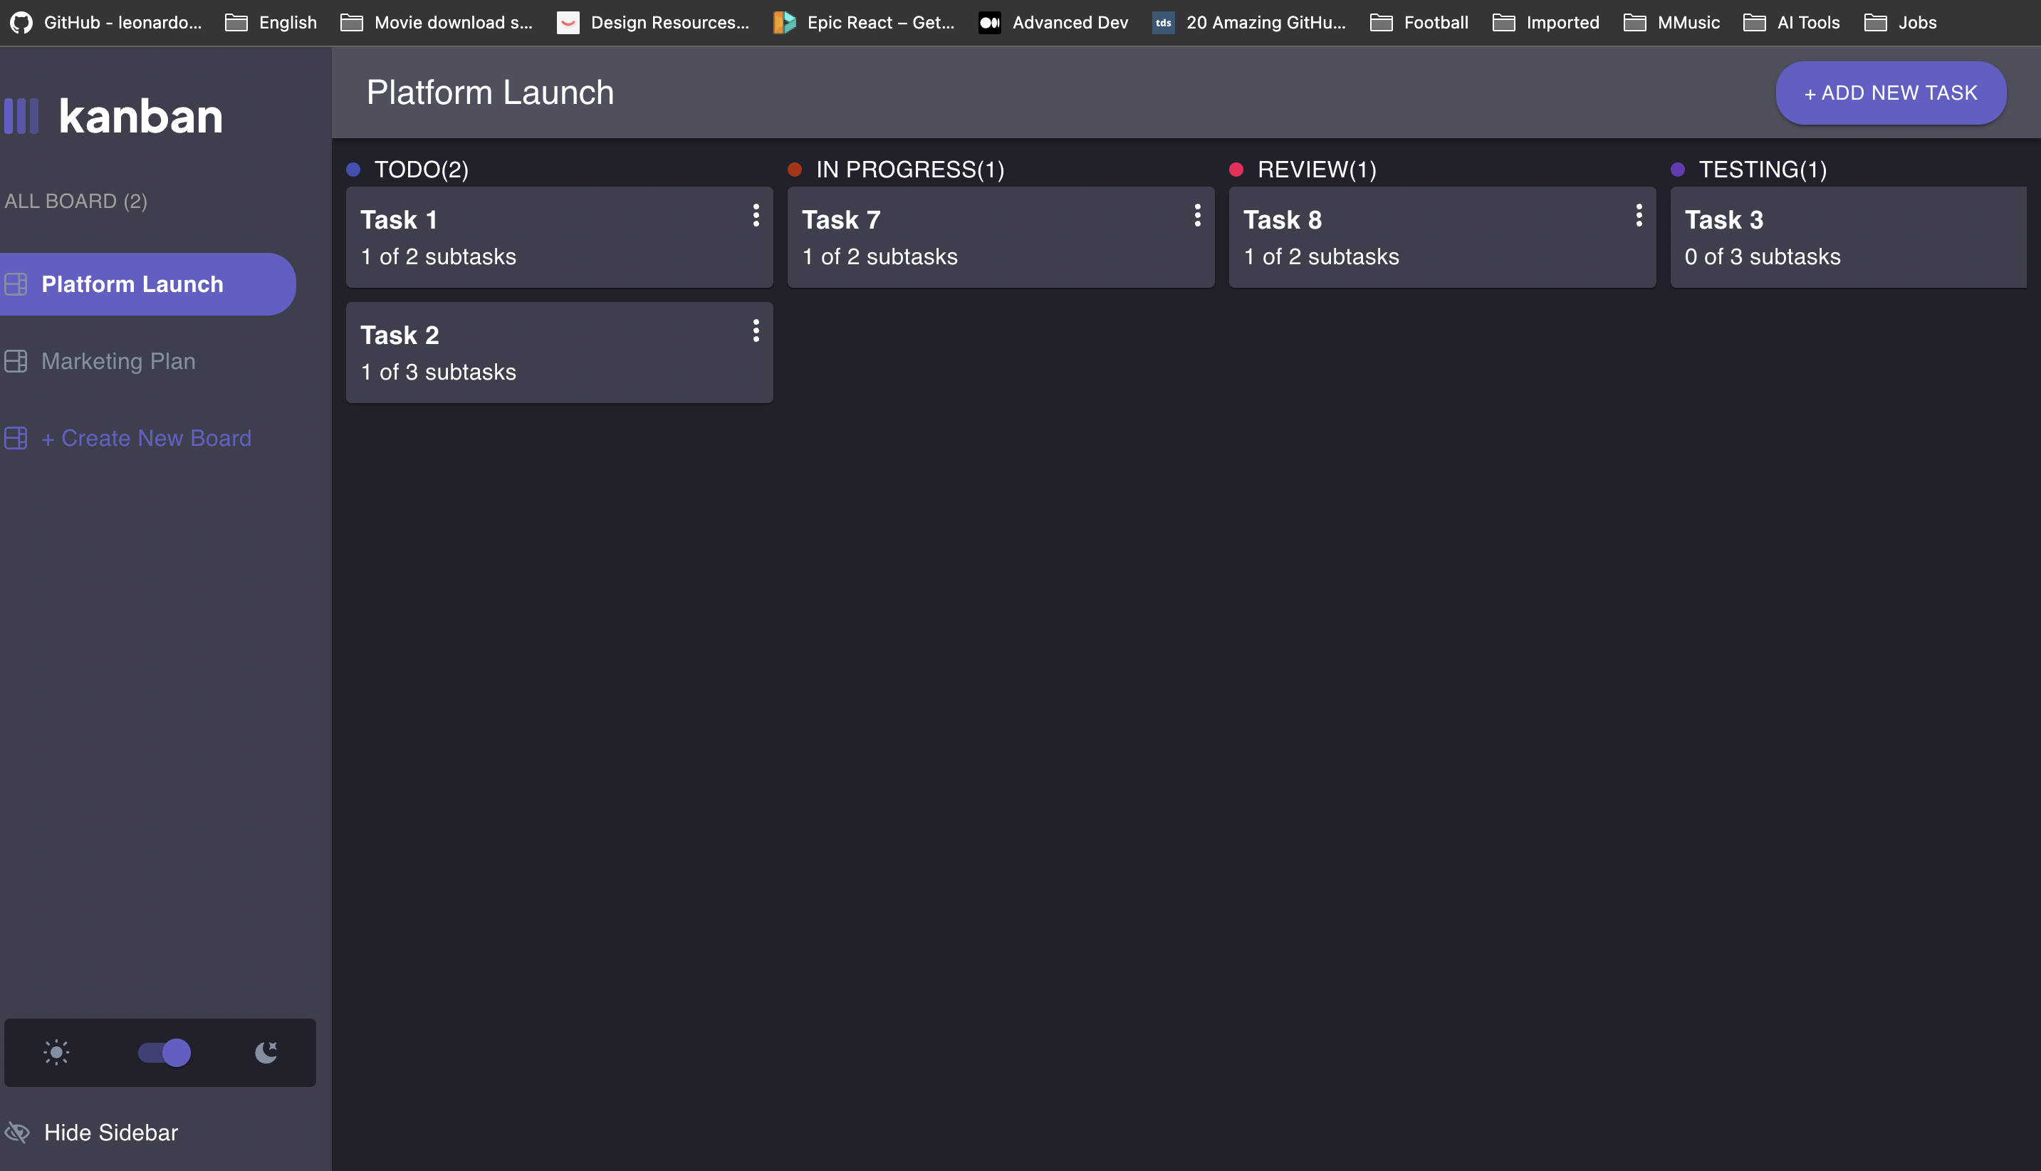Click the TODO(2) column header
Viewport: 2041px width, 1171px height.
[x=421, y=170]
